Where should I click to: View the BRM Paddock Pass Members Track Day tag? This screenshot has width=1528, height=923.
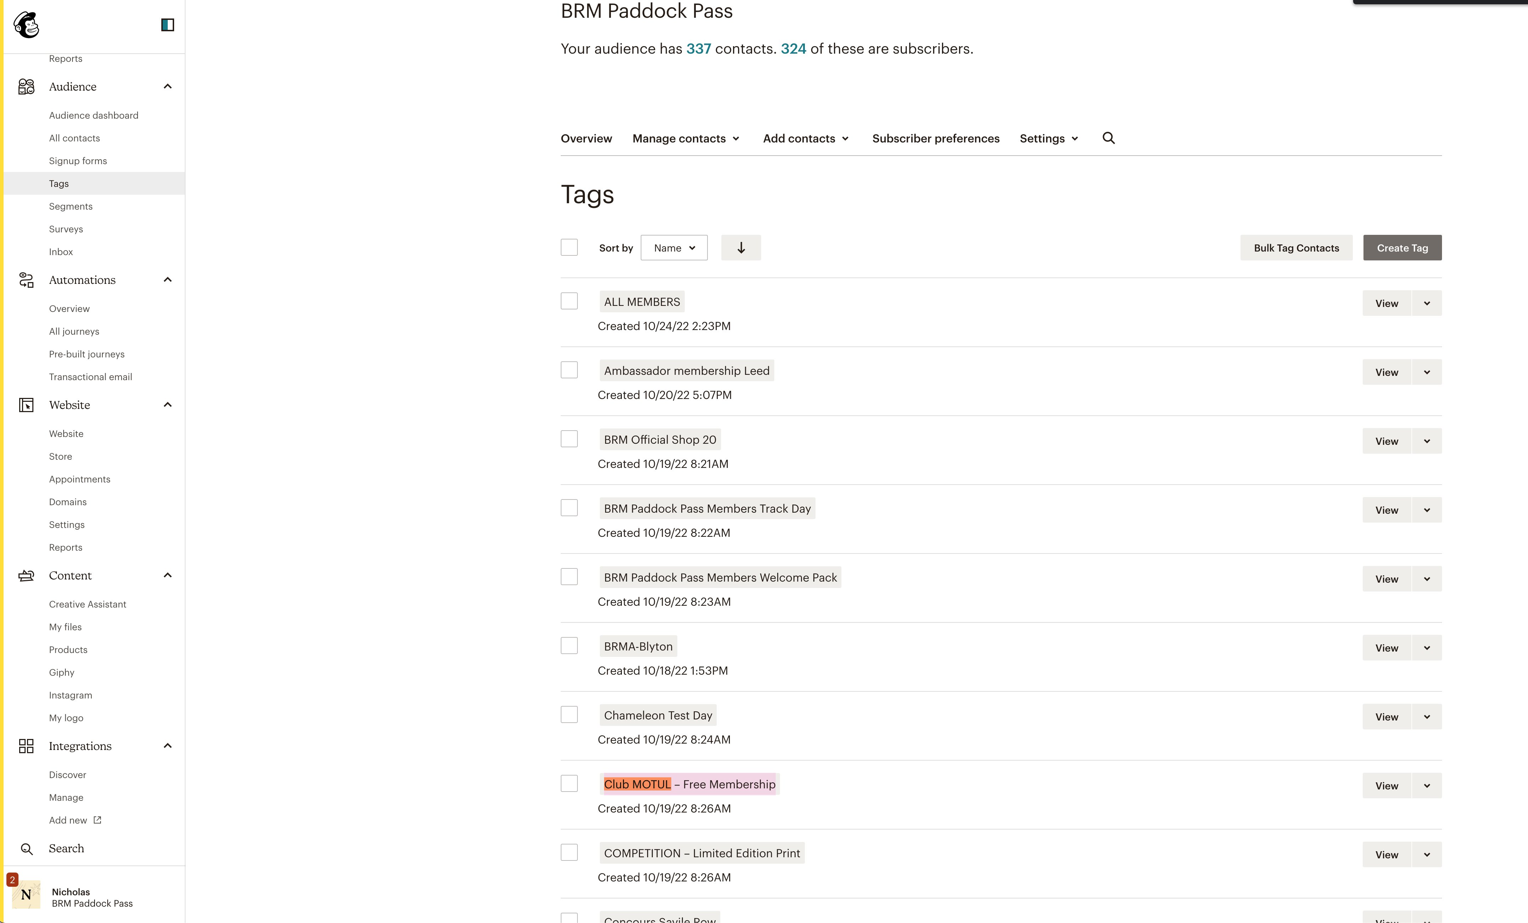1387,510
